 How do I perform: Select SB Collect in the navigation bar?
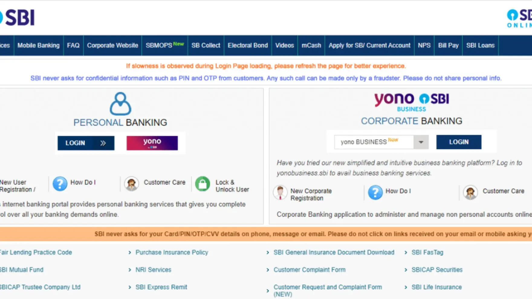point(206,45)
